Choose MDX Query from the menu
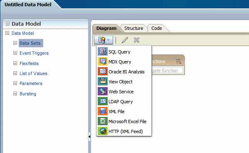Screen dimensions: 249x153 click(124, 62)
